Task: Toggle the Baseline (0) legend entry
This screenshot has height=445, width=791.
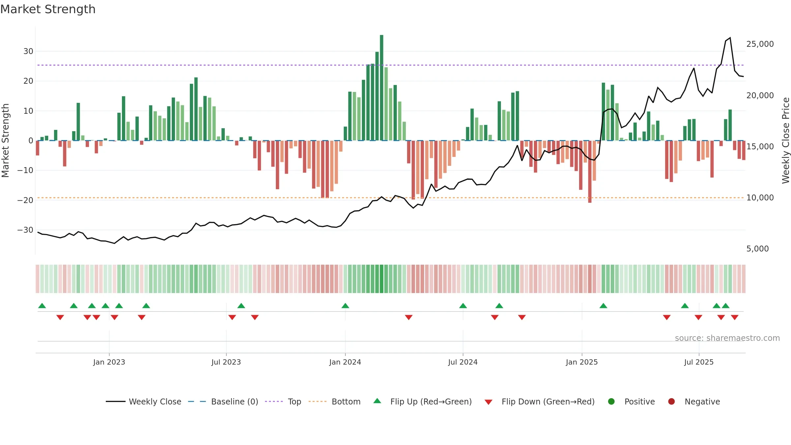Action: point(223,401)
